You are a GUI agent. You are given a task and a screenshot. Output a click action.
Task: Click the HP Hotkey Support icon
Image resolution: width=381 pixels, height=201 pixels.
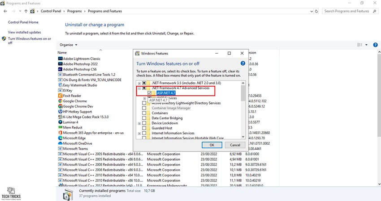[60, 112]
